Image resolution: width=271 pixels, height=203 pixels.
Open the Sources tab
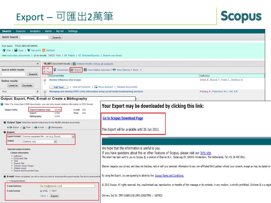[x=21, y=31]
